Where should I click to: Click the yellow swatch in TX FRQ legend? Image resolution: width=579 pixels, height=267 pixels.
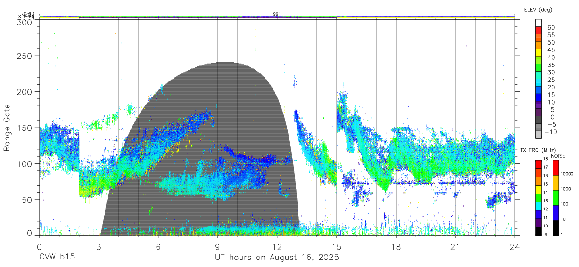pos(538,189)
